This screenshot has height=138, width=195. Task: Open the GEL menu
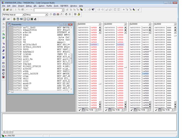35,6
